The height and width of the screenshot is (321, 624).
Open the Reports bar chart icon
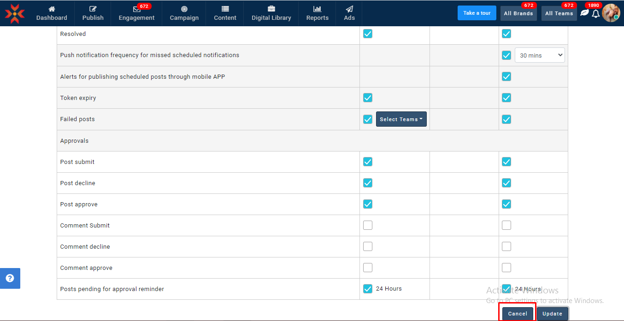317,9
